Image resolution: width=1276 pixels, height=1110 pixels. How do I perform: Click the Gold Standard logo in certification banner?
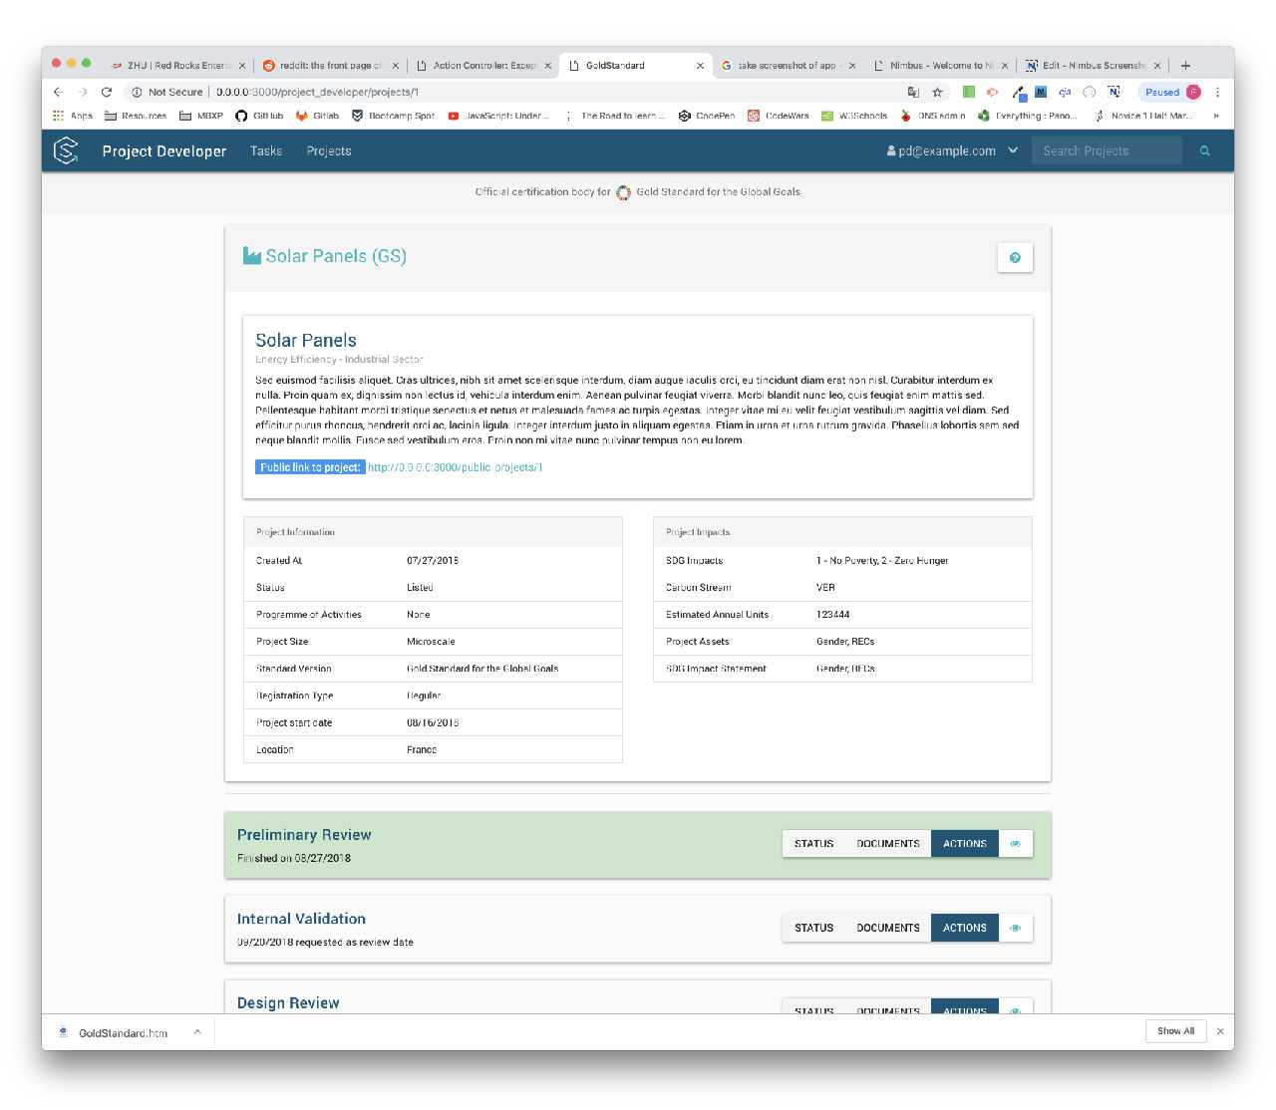coord(623,192)
